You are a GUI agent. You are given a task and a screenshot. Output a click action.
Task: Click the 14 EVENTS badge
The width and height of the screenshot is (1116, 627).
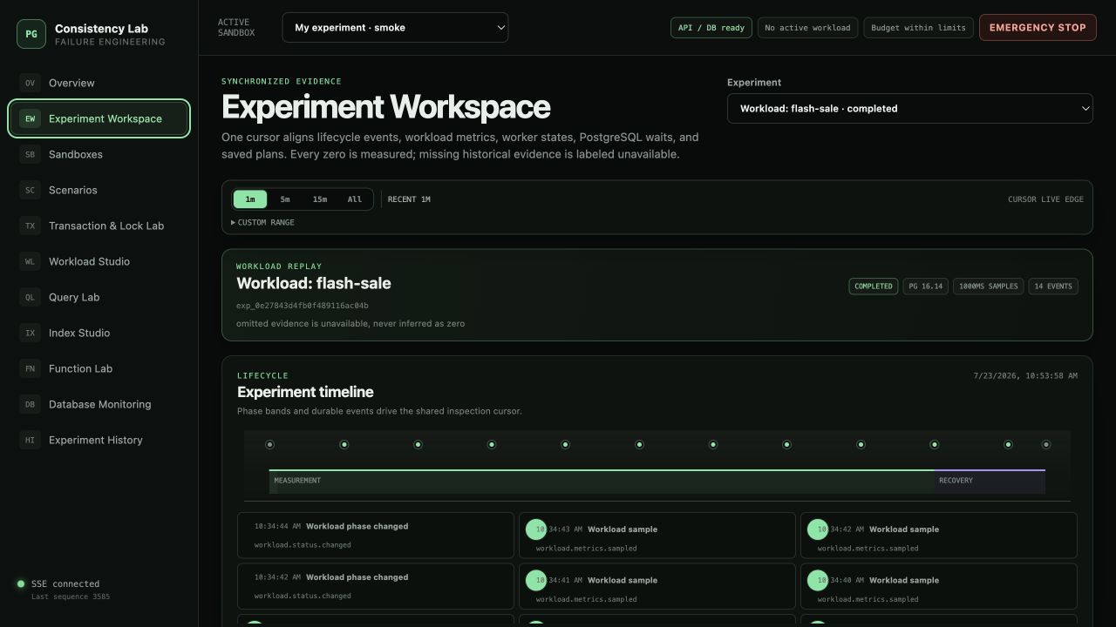point(1053,286)
